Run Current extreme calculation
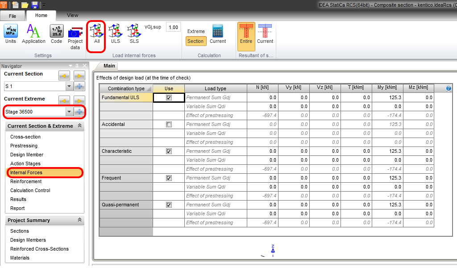 tap(218, 34)
